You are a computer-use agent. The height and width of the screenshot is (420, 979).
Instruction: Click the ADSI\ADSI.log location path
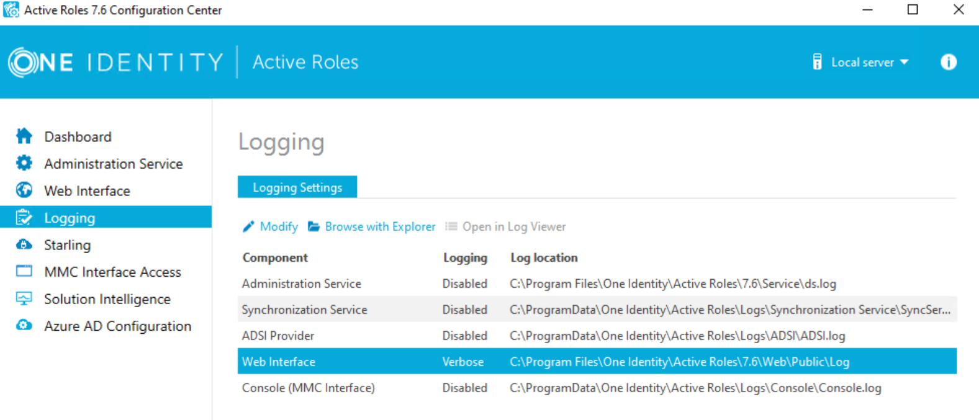click(677, 336)
